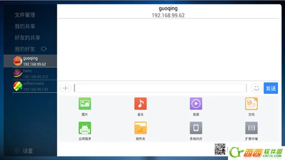Screen dimensions: 285x160
Task: Expand the 我的好友 friends section
Action: pos(25,49)
